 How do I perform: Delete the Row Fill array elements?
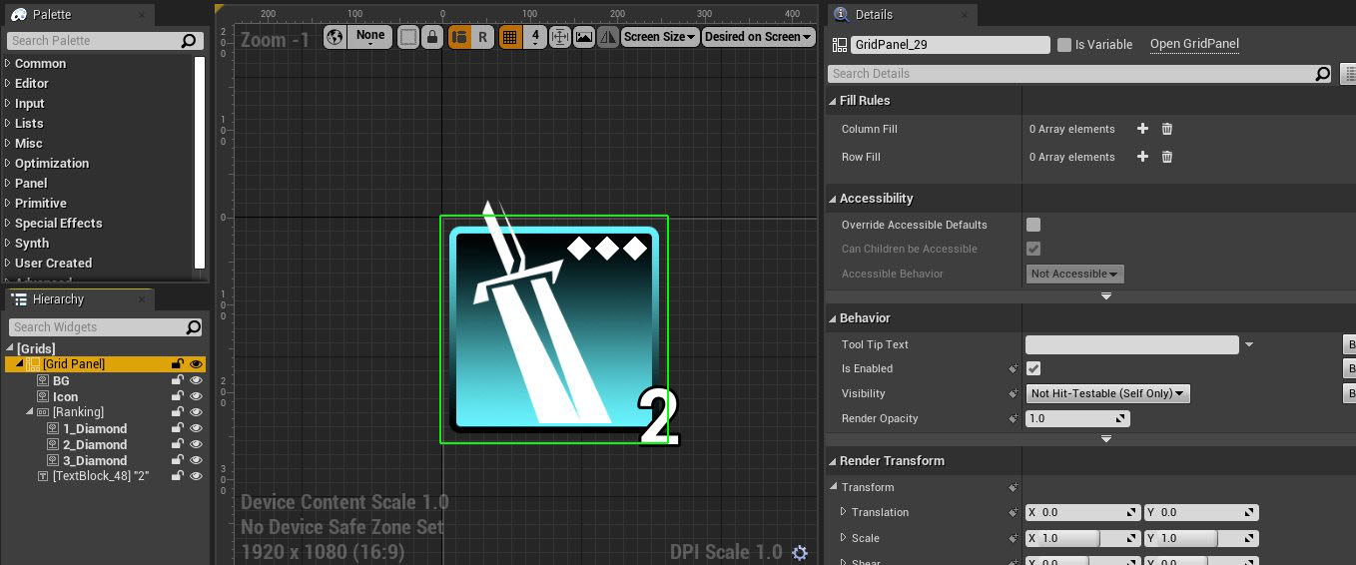click(1166, 157)
